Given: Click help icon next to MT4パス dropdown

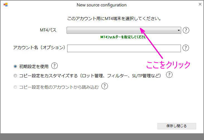Looking at the screenshot, I should click(x=186, y=30).
